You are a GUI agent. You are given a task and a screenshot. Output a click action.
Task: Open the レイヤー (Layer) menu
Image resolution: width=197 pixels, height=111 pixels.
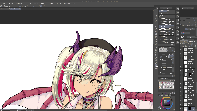coord(36,4)
